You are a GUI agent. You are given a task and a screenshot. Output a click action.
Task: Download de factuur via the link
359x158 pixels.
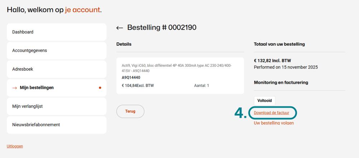point(271,113)
